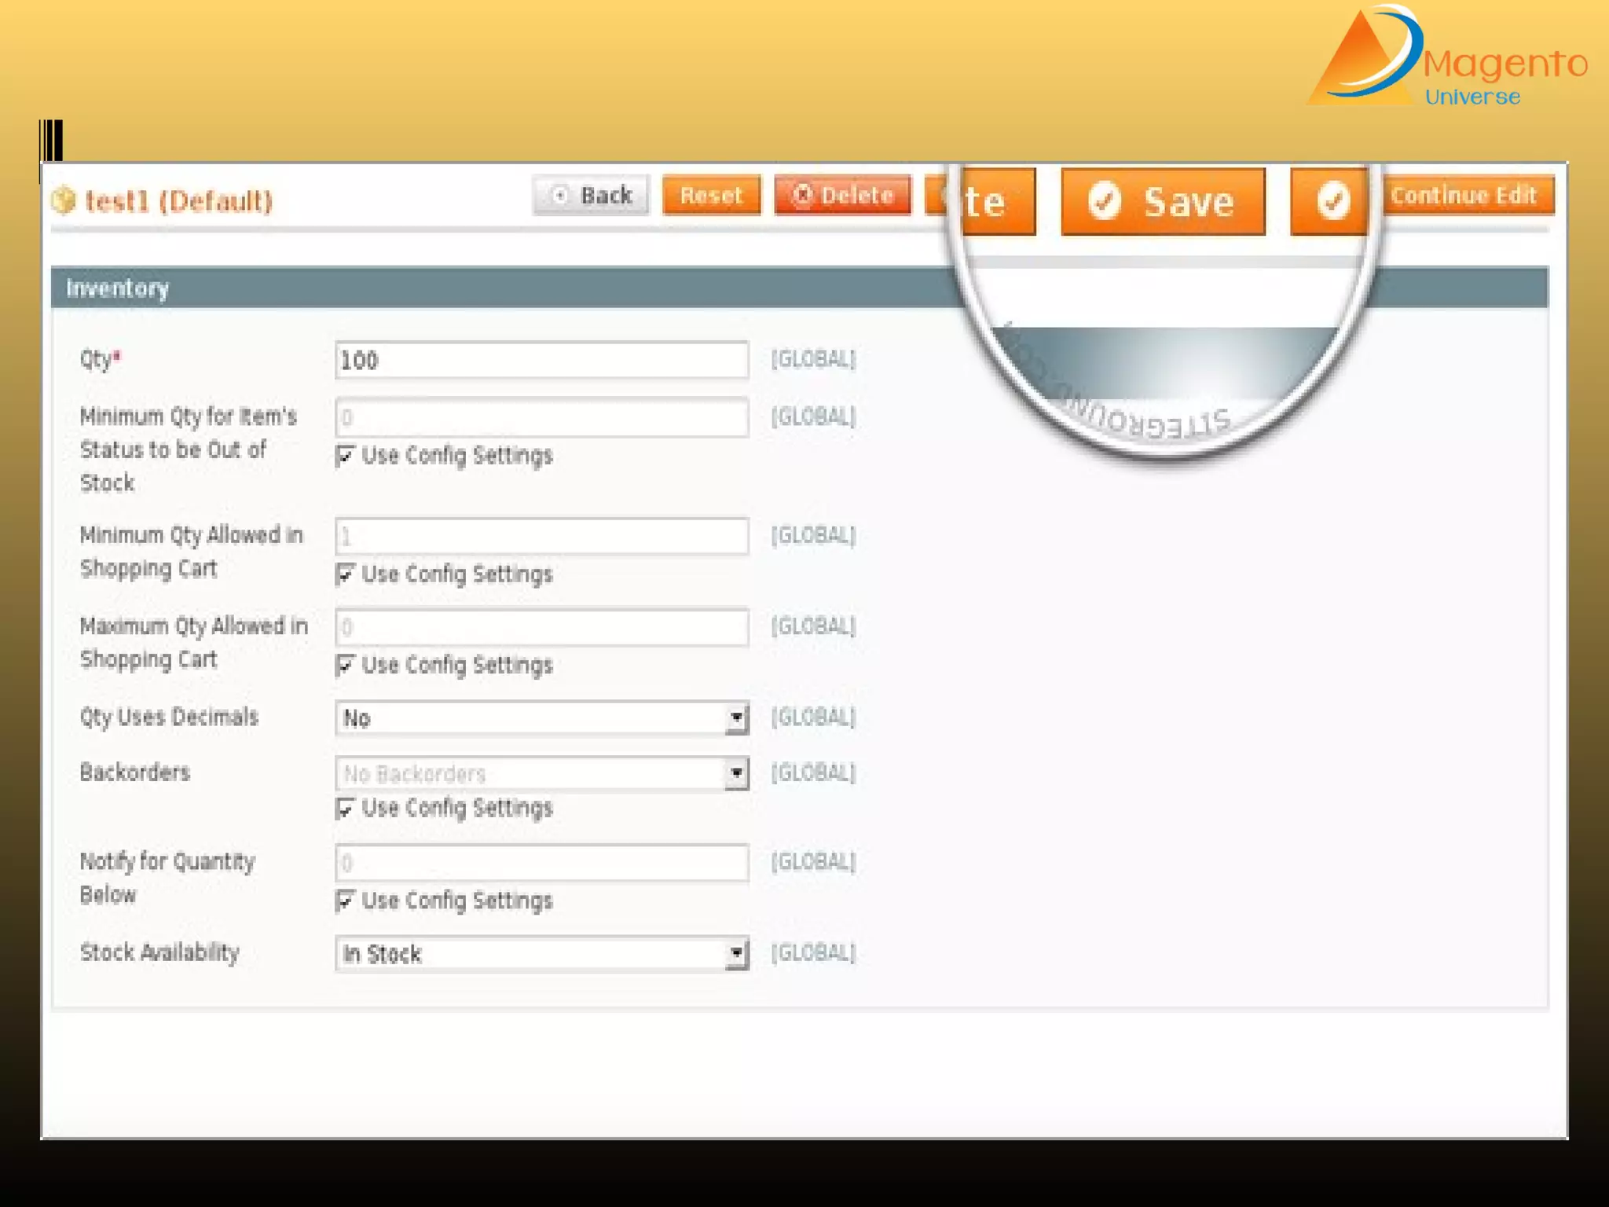Open the Stock Availability dropdown
The width and height of the screenshot is (1609, 1207).
coord(542,954)
